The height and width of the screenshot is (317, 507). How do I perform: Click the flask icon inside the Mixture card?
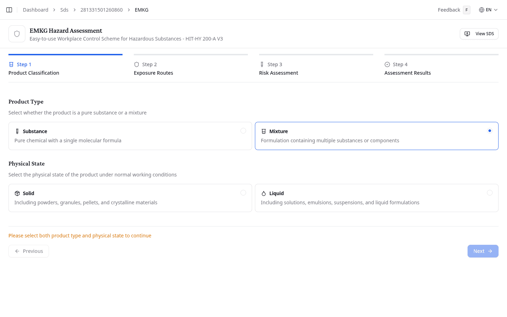point(264,131)
